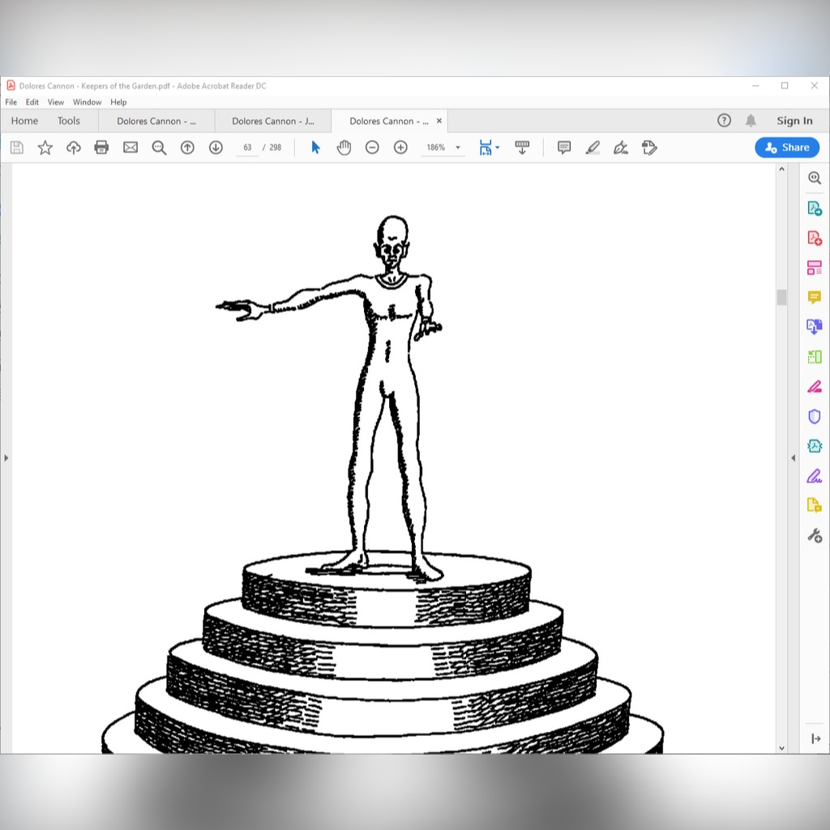830x830 pixels.
Task: Click the 186% zoom value field
Action: click(x=436, y=148)
